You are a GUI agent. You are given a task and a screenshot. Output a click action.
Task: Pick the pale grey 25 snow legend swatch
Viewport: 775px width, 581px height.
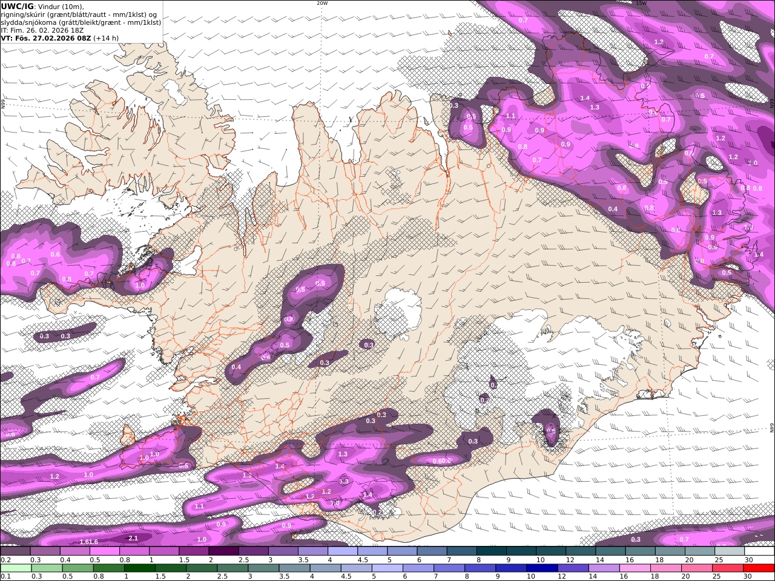pyautogui.click(x=730, y=551)
